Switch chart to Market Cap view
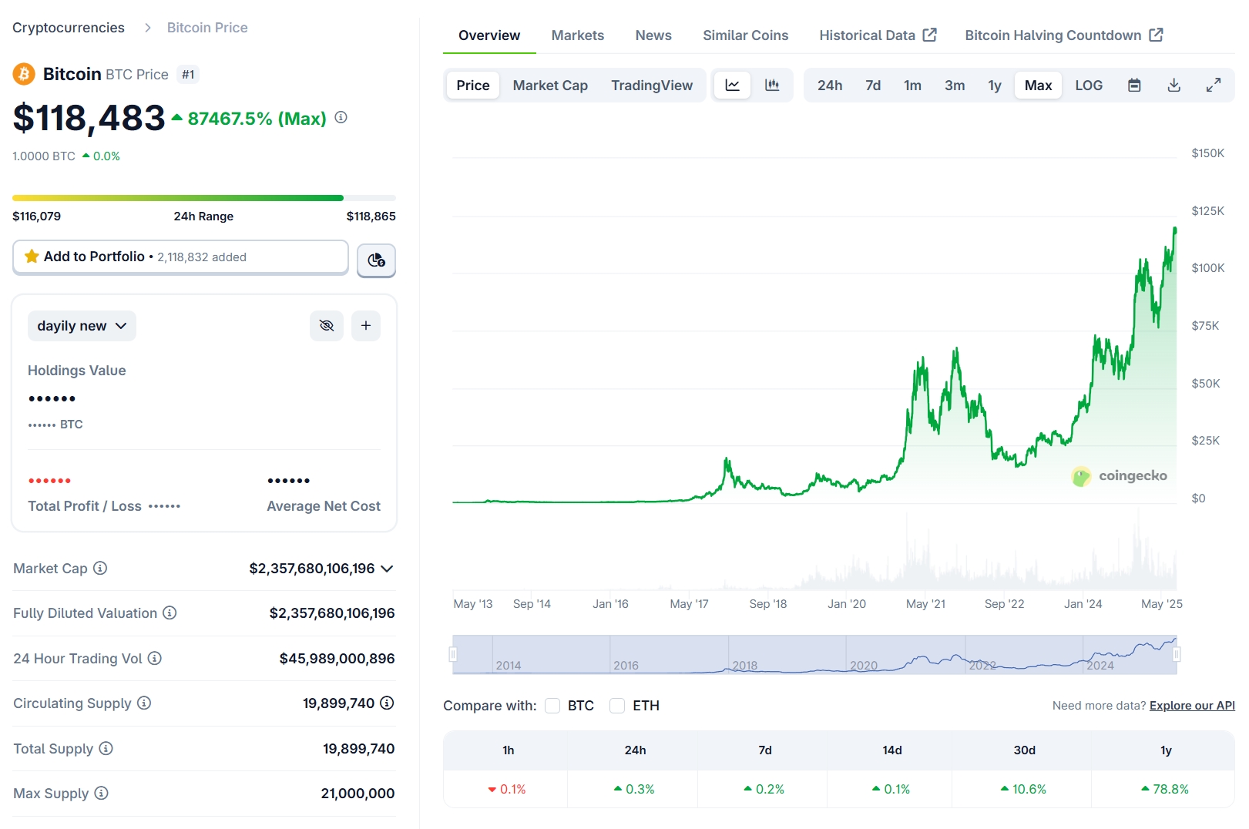Screen dimensions: 1249x829 click(x=550, y=86)
